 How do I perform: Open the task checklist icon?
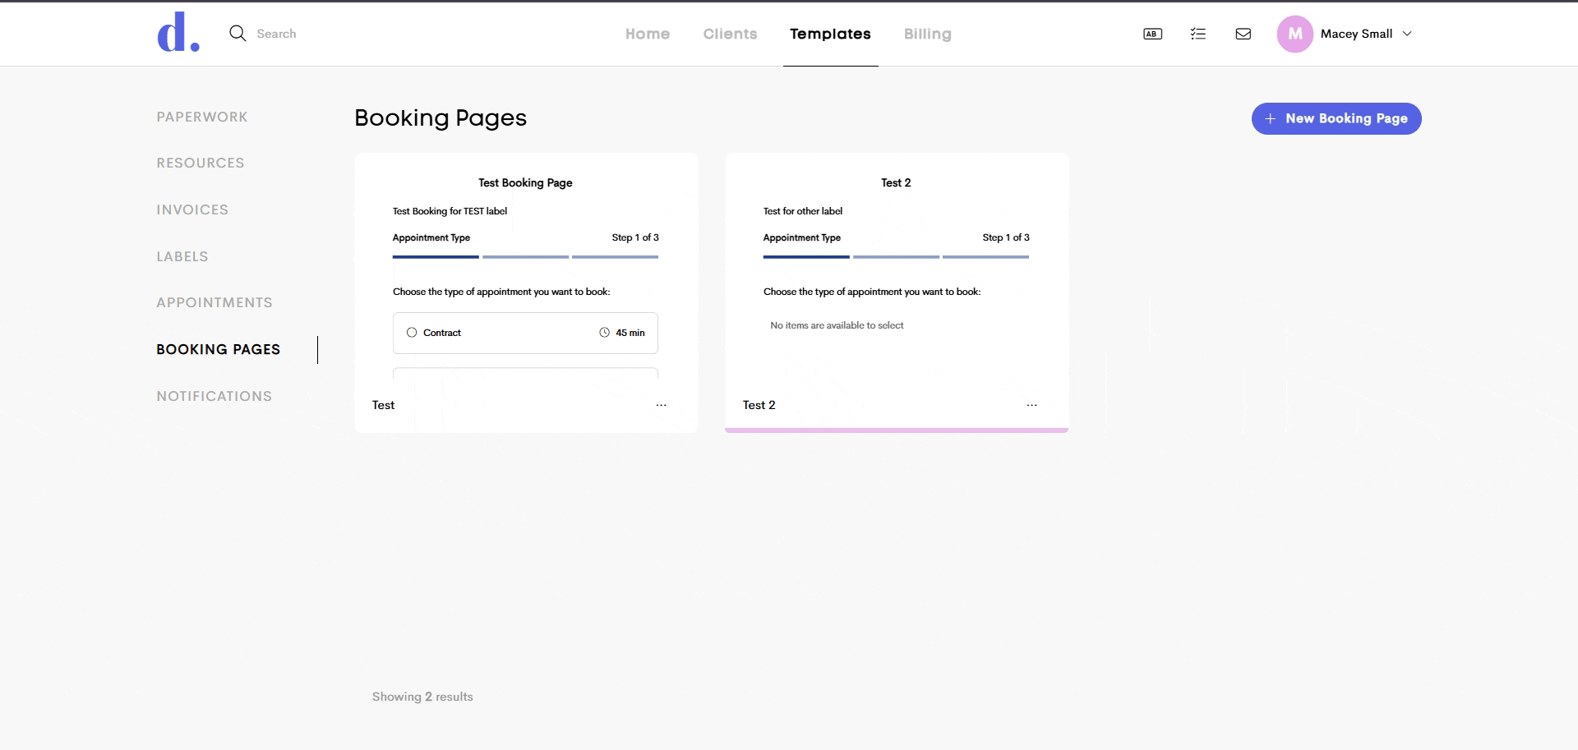point(1197,34)
